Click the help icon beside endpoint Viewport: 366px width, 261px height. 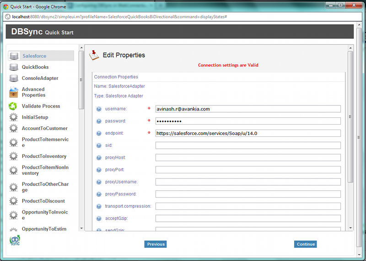[x=99, y=133]
